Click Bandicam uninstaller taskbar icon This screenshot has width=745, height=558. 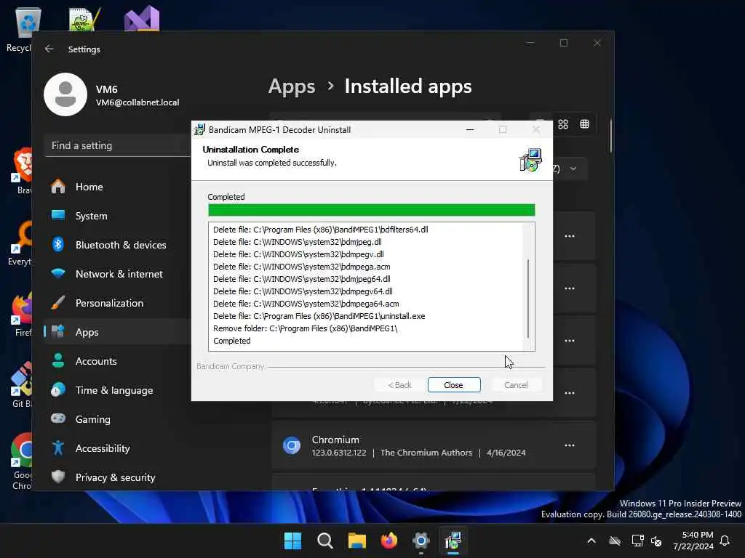coord(453,541)
